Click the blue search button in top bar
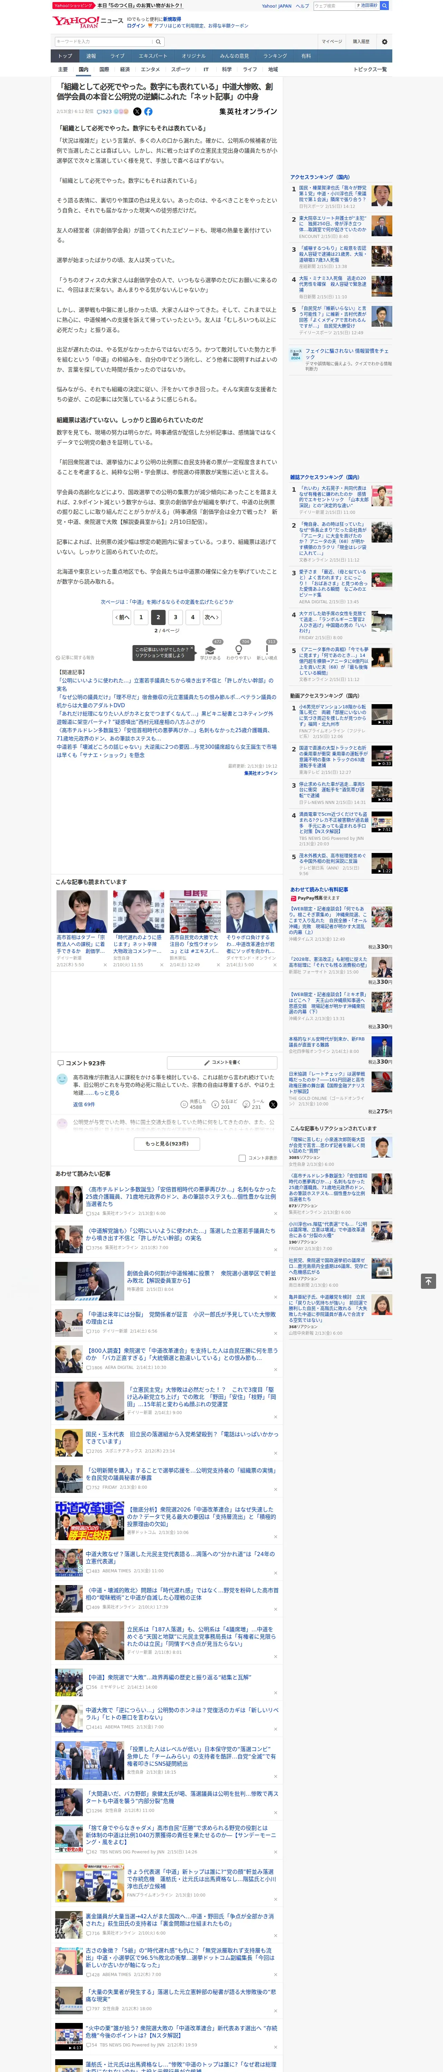Image resolution: width=443 pixels, height=2072 pixels. click(x=384, y=6)
